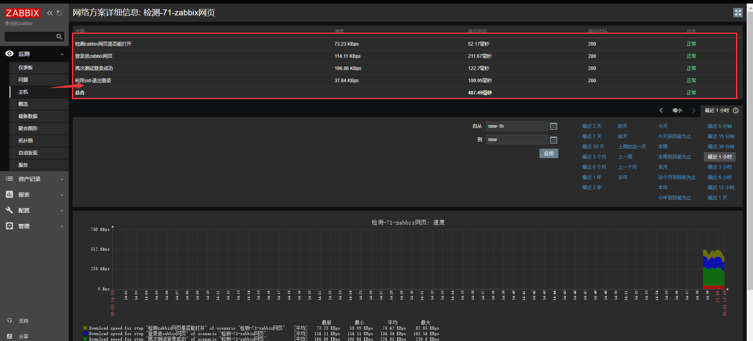Image resolution: width=753 pixels, height=341 pixels.
Task: Click the 管理 gear icon
Action: (x=9, y=226)
